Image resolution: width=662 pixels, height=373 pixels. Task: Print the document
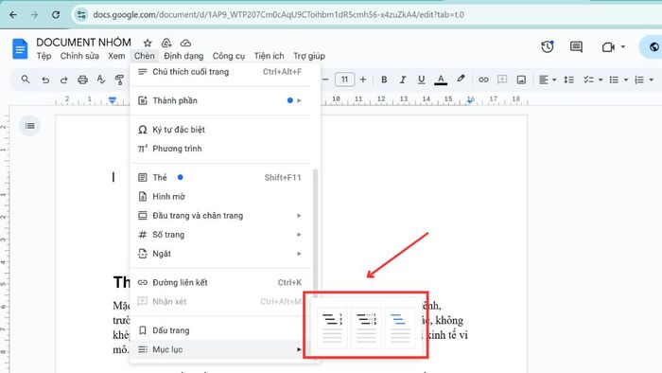[x=83, y=80]
